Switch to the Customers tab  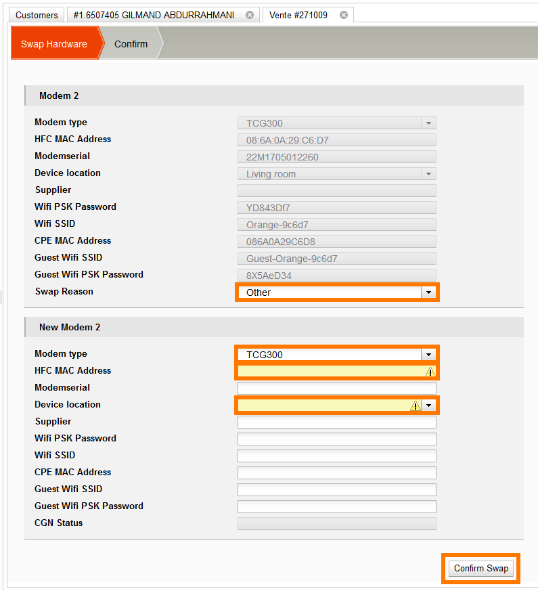pyautogui.click(x=37, y=15)
